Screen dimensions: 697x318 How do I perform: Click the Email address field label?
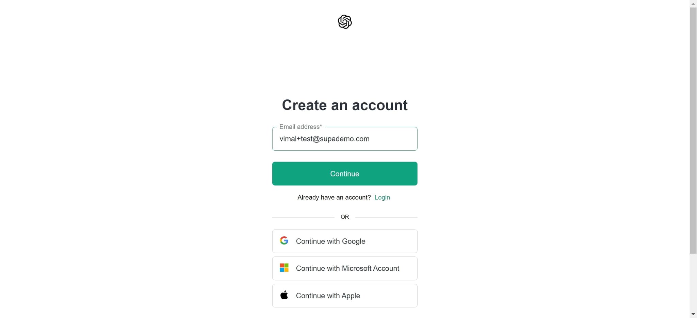[300, 127]
